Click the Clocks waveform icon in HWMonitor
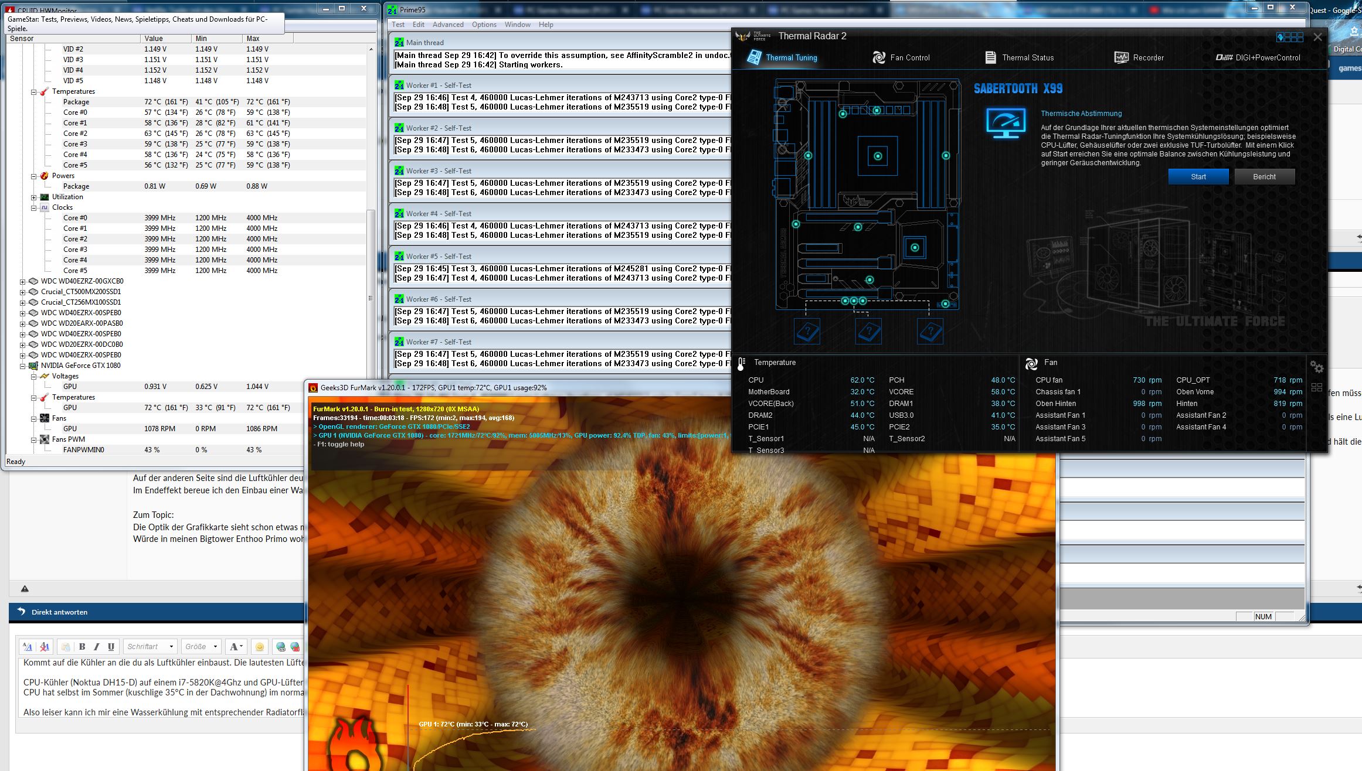Image resolution: width=1362 pixels, height=771 pixels. [x=44, y=207]
